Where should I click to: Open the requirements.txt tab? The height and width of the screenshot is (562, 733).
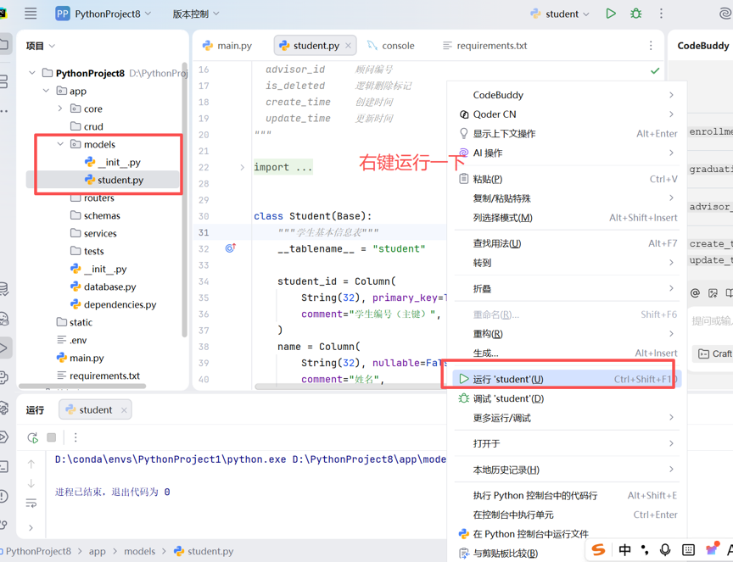coord(484,45)
